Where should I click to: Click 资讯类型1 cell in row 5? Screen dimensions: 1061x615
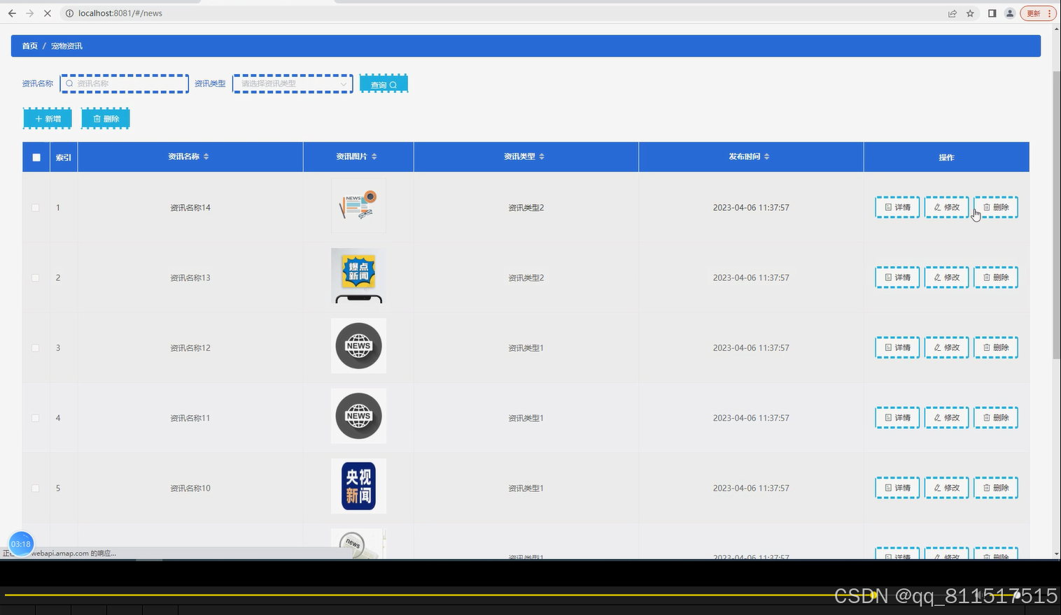(x=526, y=488)
